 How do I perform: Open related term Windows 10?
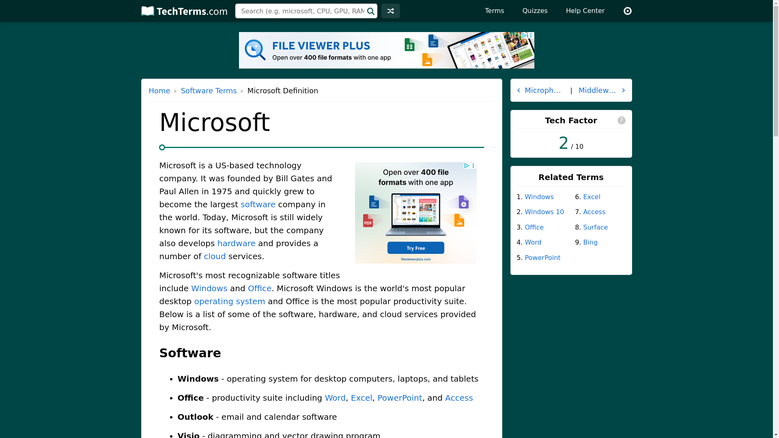tap(544, 212)
